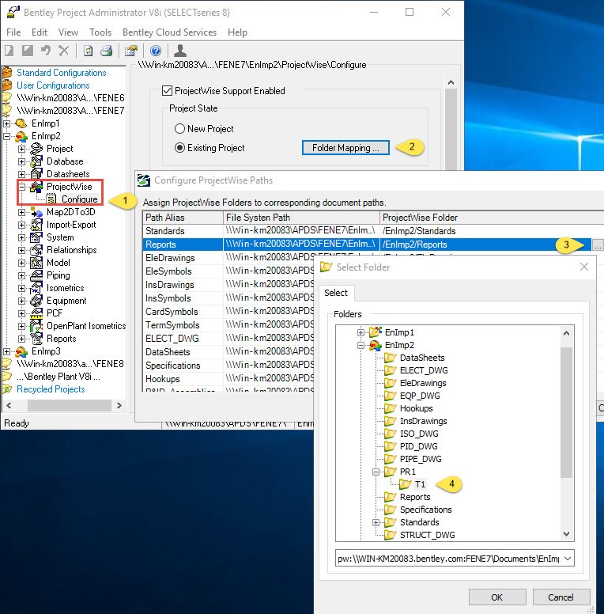The height and width of the screenshot is (614, 604).
Task: Open the User Configurations link
Action: click(53, 85)
